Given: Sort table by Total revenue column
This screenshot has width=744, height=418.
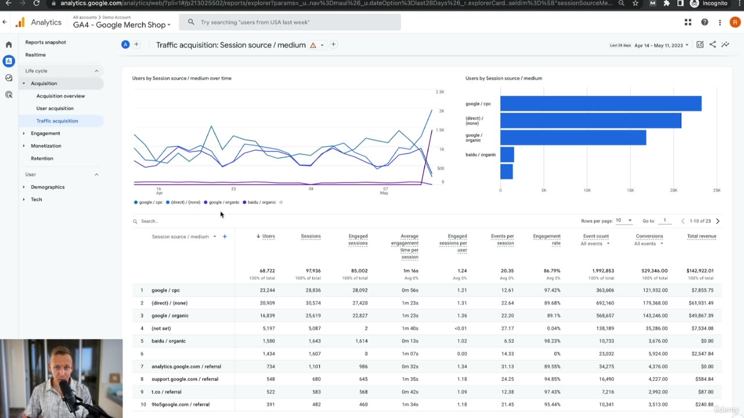Looking at the screenshot, I should [x=701, y=236].
